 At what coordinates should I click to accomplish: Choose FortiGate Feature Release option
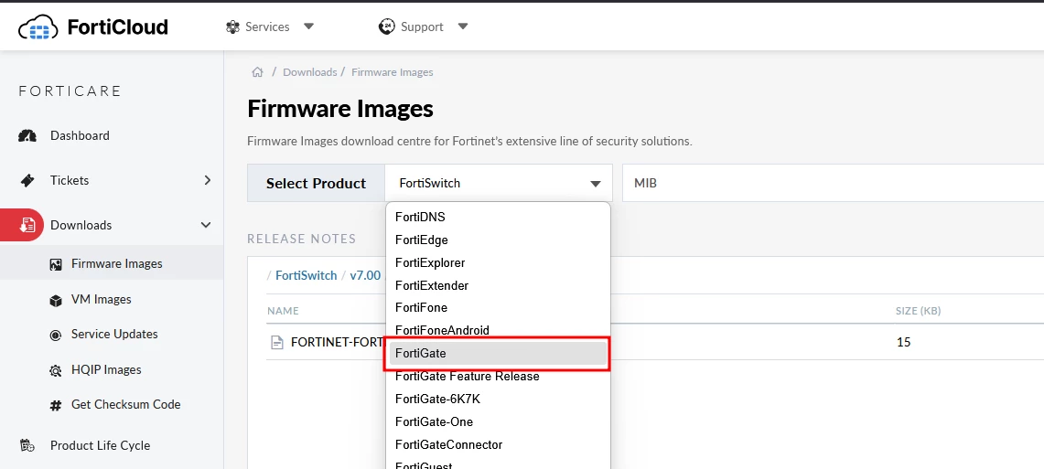coord(498,377)
